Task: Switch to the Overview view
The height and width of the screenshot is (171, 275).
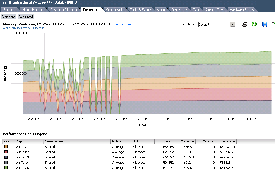Action: point(8,16)
